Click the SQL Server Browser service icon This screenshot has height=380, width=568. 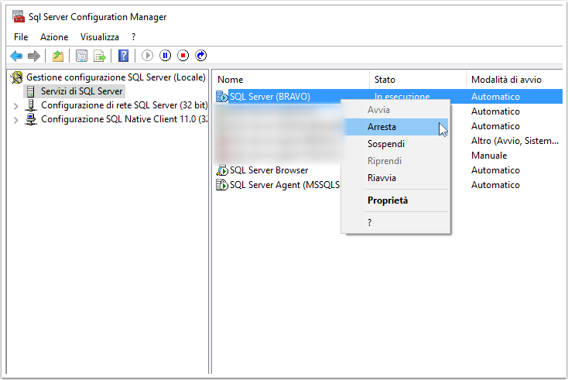(221, 170)
